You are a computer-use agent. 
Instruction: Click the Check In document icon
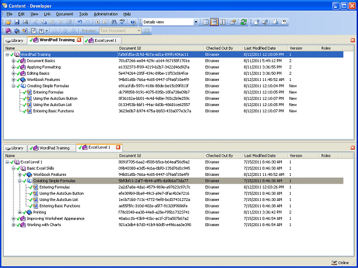click(257, 22)
